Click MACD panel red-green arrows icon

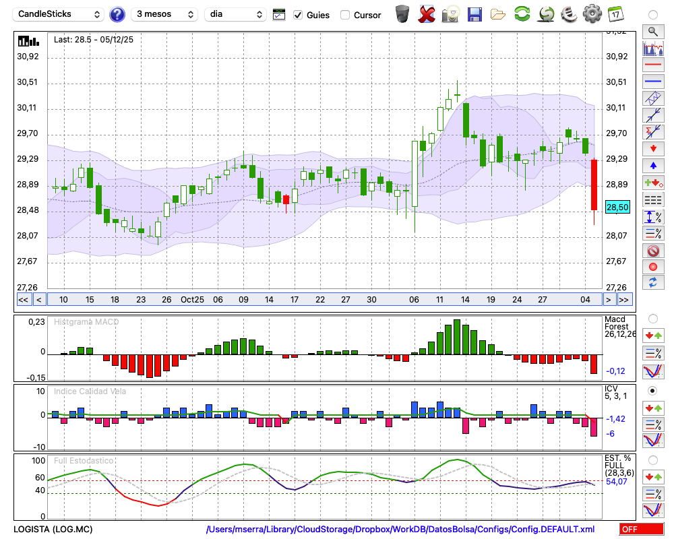(653, 336)
